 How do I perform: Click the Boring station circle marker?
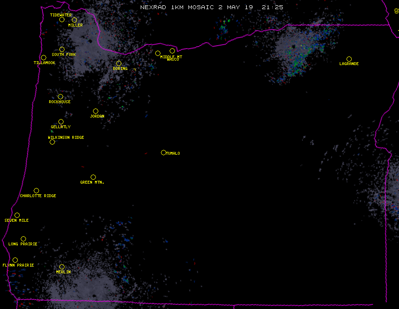coord(119,63)
